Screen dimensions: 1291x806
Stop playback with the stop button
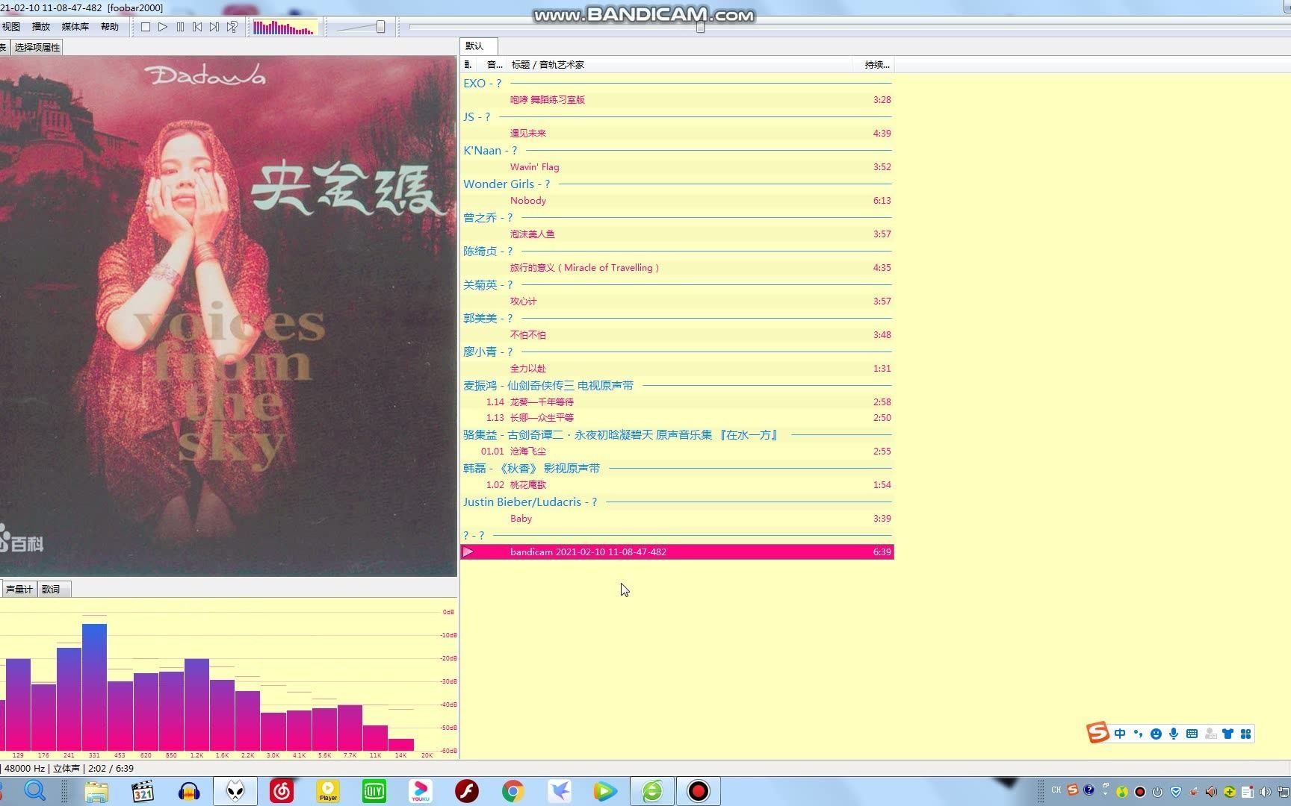[146, 27]
